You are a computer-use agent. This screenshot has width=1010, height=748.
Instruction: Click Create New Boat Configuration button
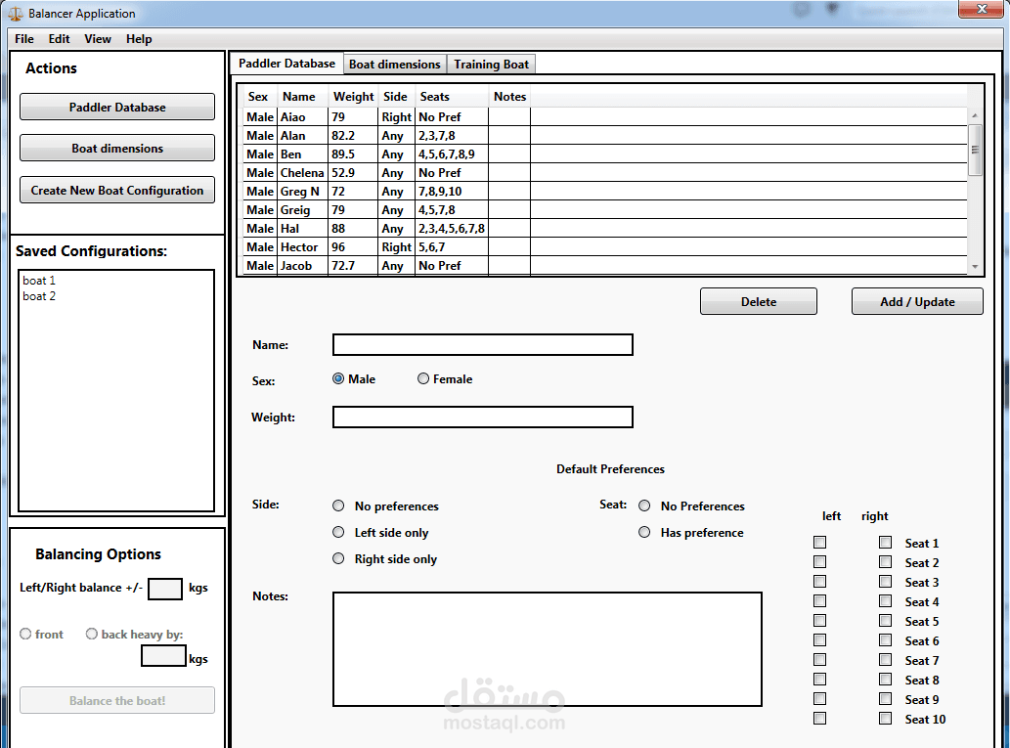coord(117,191)
